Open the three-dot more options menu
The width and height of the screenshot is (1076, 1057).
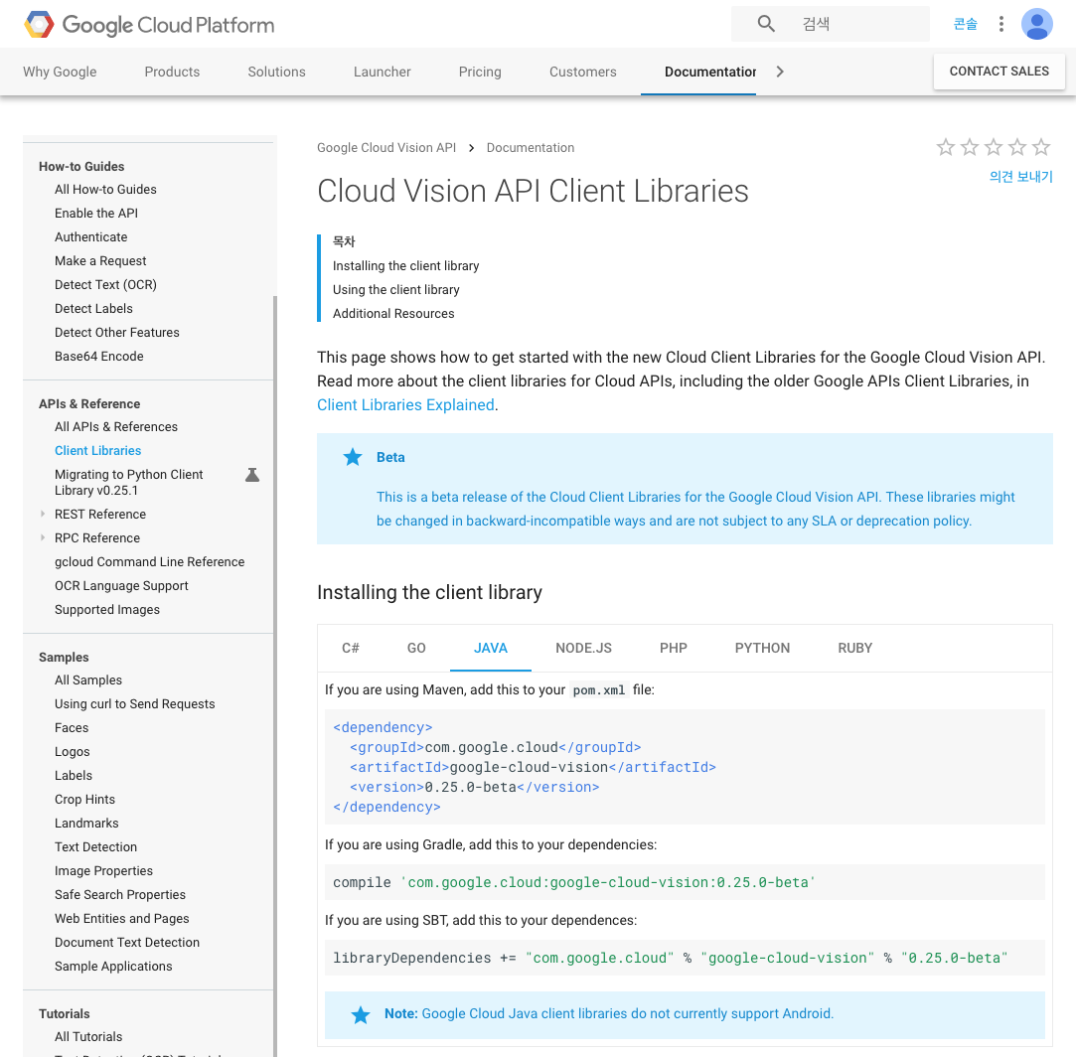1001,24
